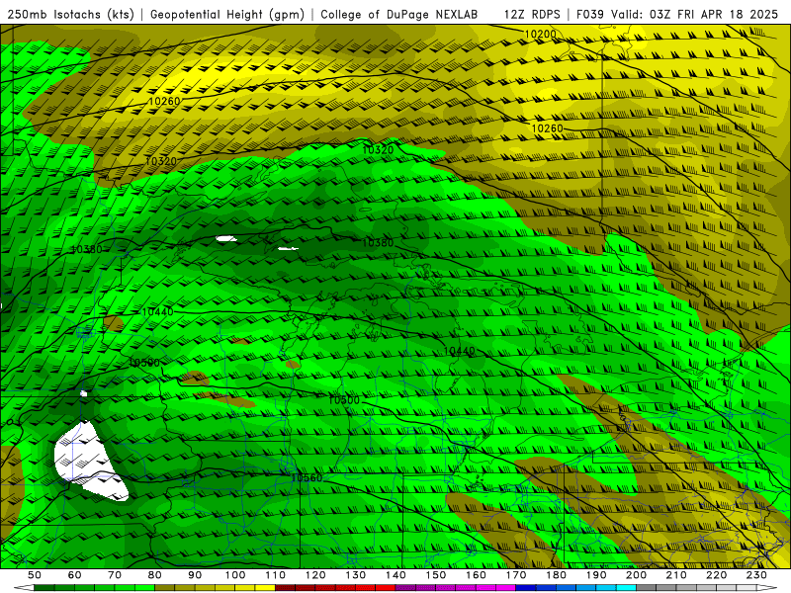Click the 80 knot colorbar label
Viewport: 791px width, 593px height.
click(154, 575)
